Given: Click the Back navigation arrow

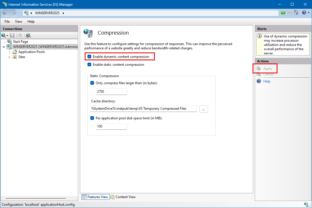Looking at the screenshot, I should (5, 13).
